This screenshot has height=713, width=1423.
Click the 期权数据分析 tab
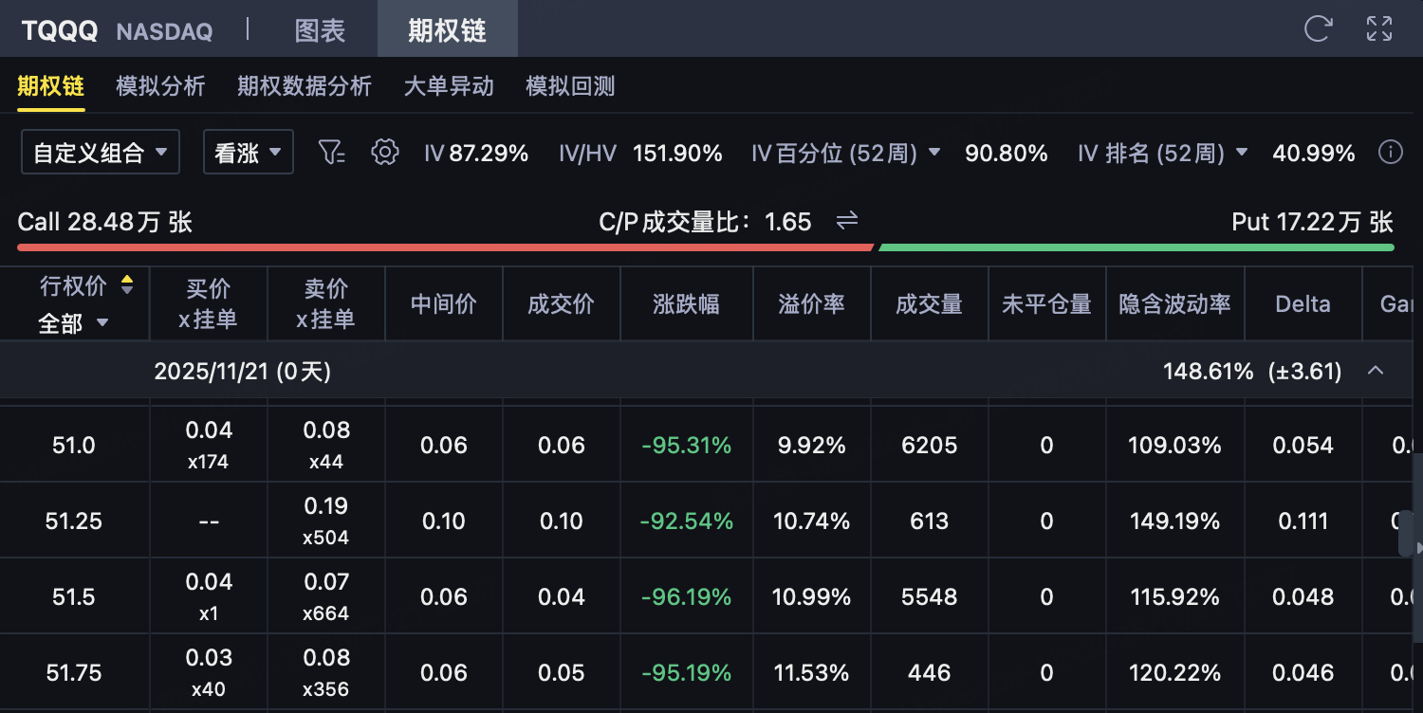pos(304,86)
